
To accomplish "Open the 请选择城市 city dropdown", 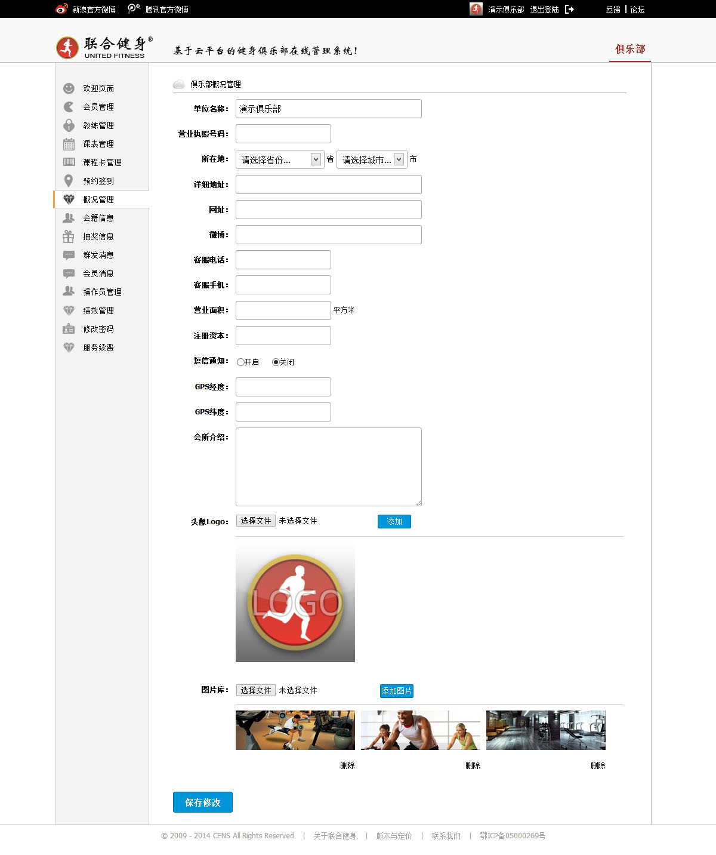I will (x=372, y=159).
